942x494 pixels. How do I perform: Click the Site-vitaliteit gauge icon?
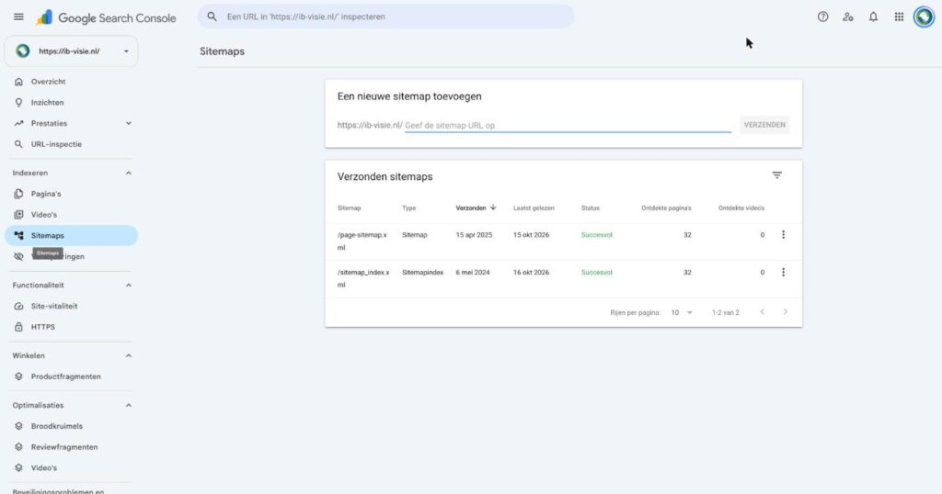[x=18, y=306]
